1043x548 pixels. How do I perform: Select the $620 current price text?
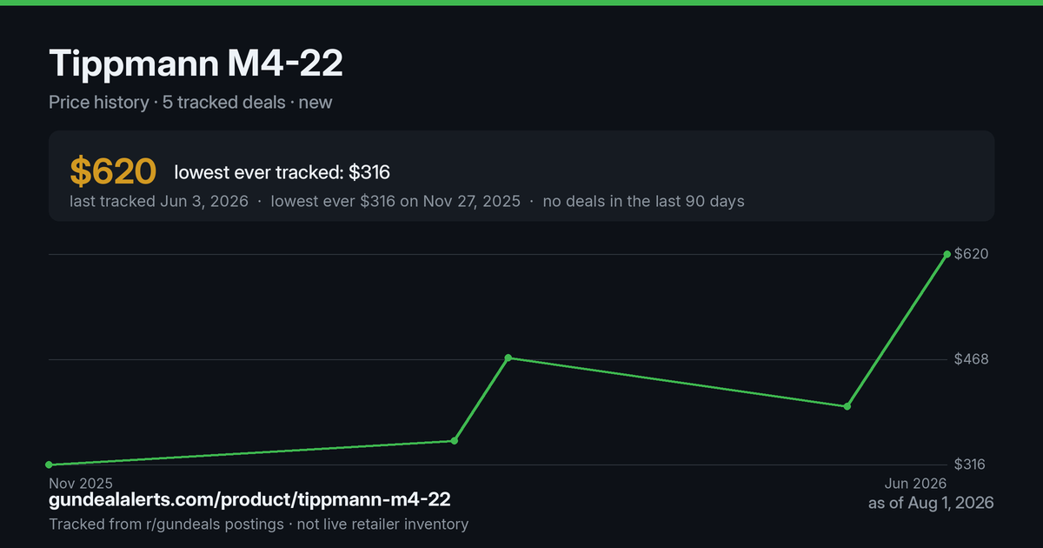[113, 172]
